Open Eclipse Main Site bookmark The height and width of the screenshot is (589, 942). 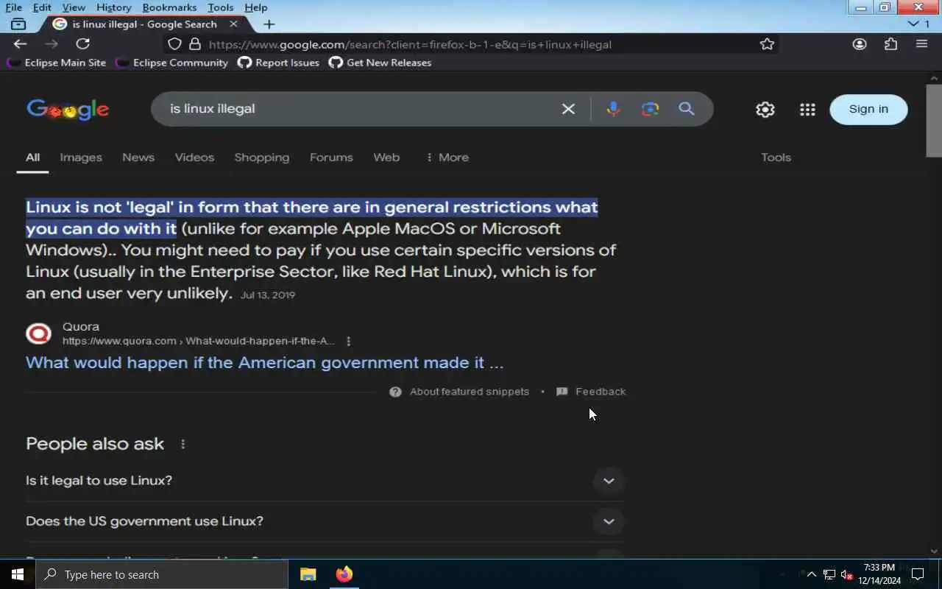(57, 63)
